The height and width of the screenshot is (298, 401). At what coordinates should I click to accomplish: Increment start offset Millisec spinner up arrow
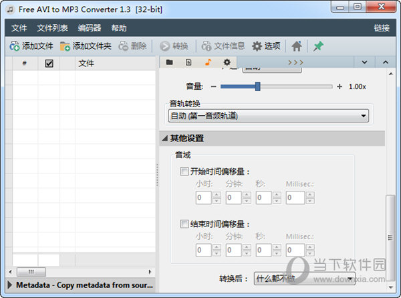coord(310,194)
